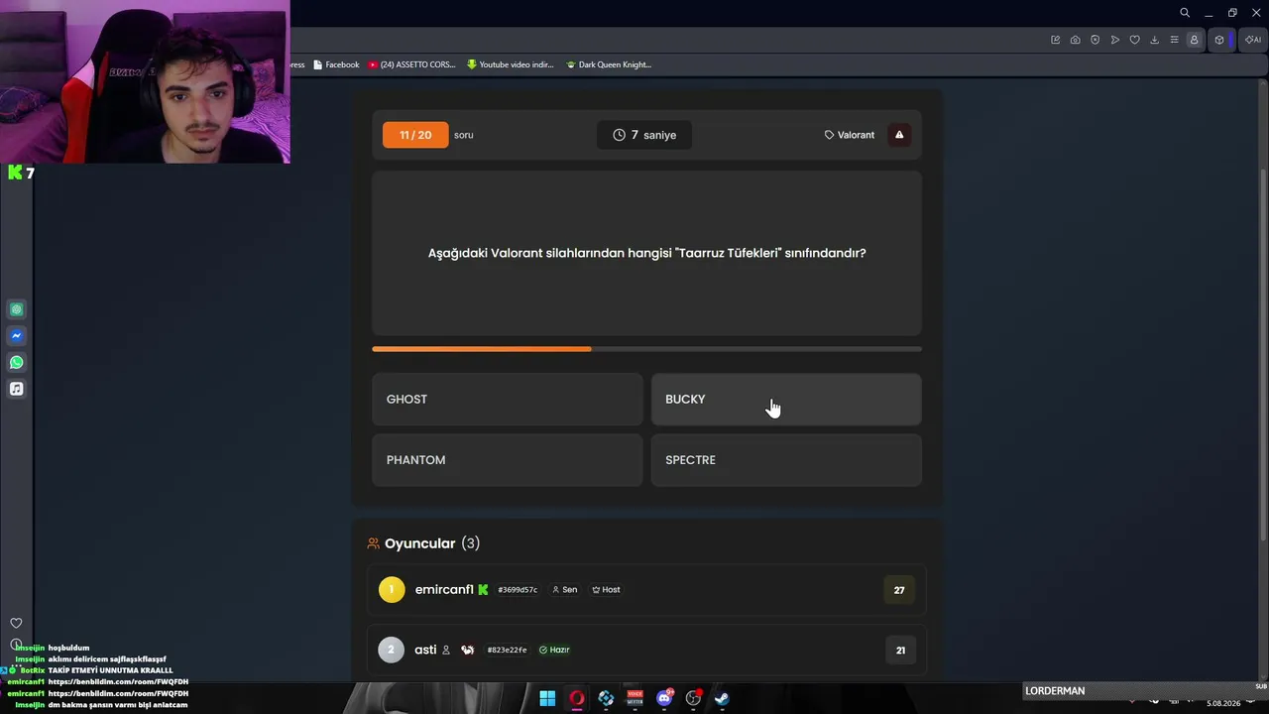Choose the GHOST answer

coord(507,400)
